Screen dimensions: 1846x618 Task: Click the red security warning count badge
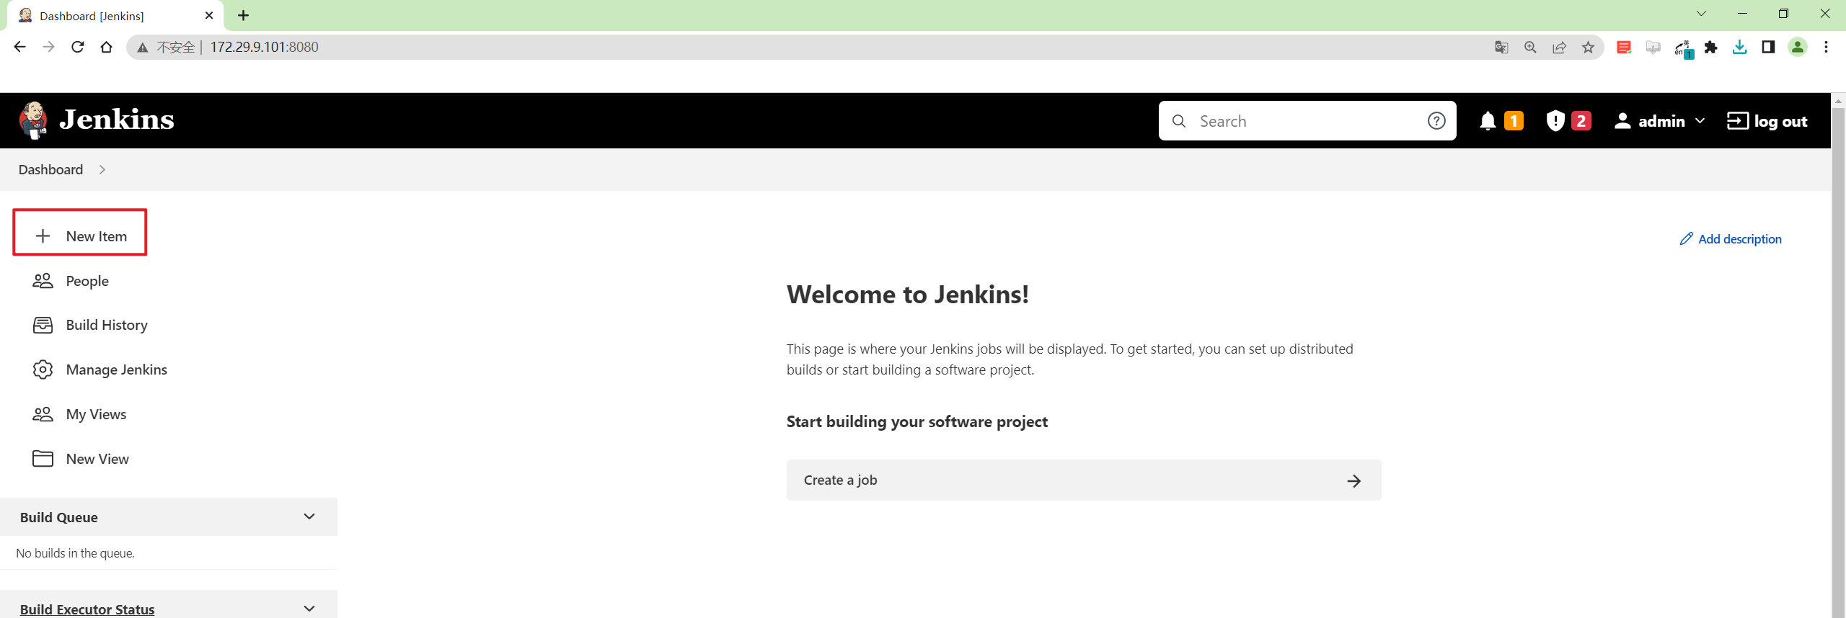click(1581, 121)
